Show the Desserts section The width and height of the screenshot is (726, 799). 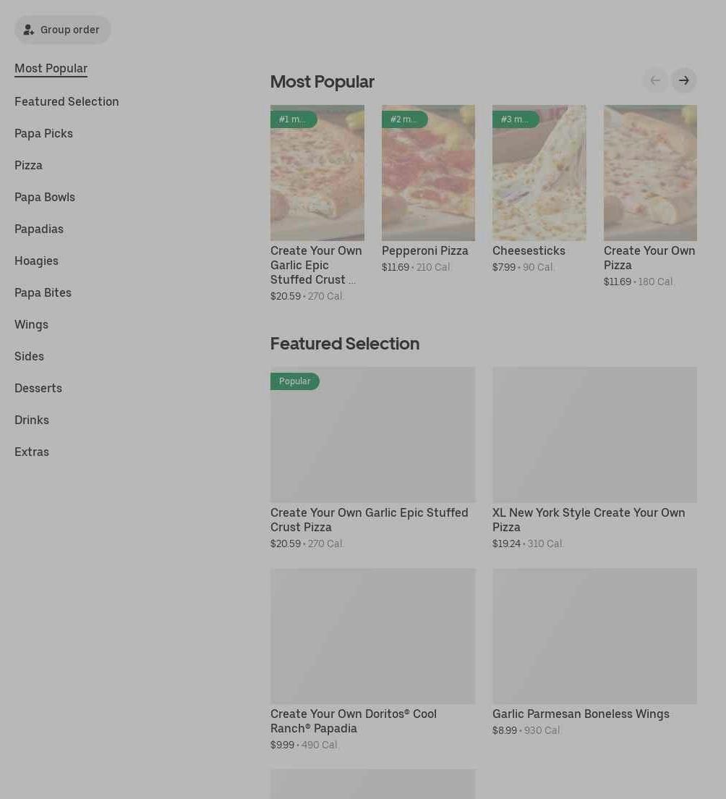point(38,388)
